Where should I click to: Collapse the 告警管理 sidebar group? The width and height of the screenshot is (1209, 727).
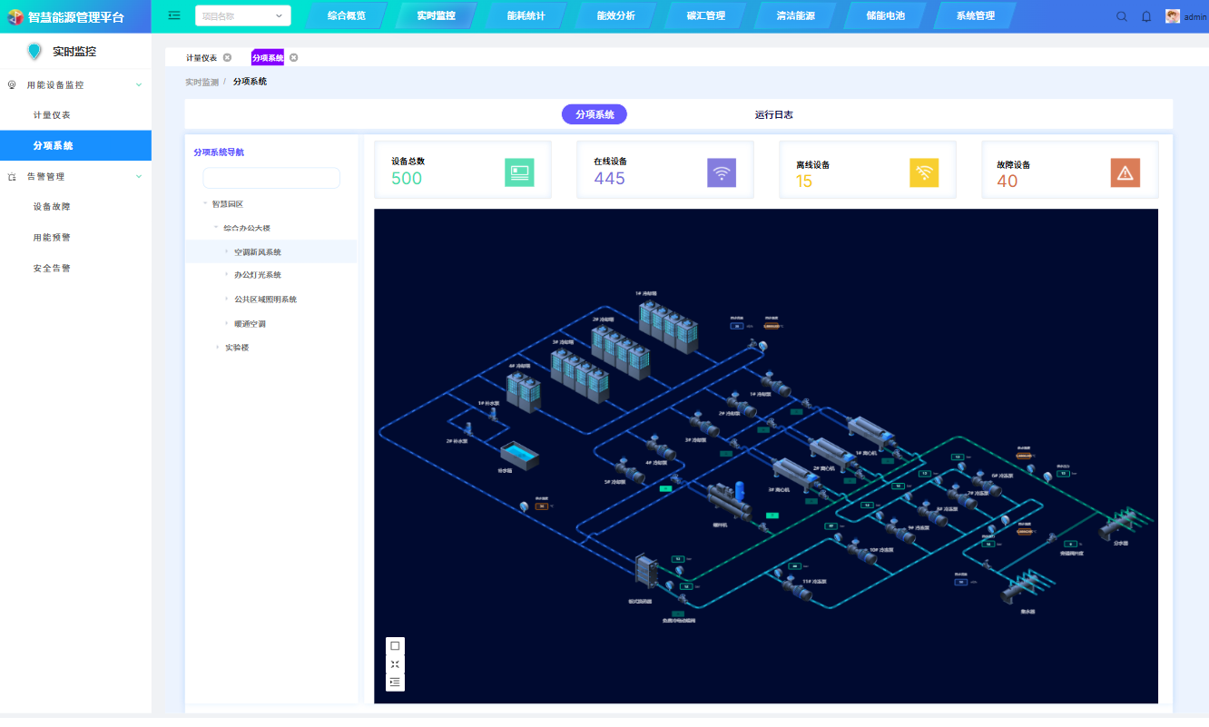pos(139,176)
